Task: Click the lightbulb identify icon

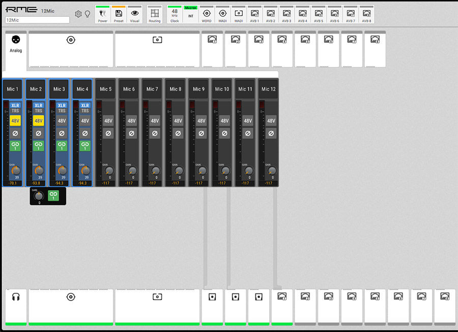Action: (x=88, y=14)
